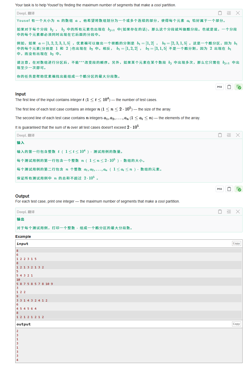Open the list options icon in the Yousef statement DeepL panel
This screenshot has height=367, width=246.
point(229,13)
